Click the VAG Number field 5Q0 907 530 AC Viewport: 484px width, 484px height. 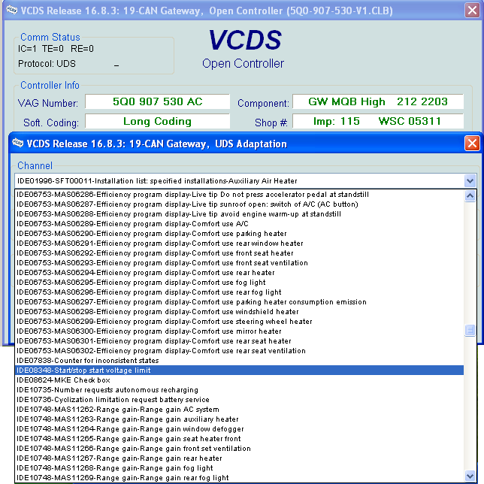pos(157,101)
